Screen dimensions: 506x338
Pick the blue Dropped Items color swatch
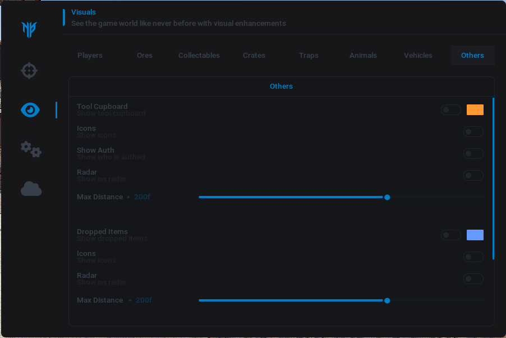(x=475, y=235)
